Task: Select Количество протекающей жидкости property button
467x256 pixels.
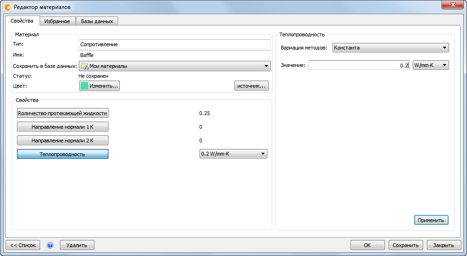Action: (x=63, y=113)
